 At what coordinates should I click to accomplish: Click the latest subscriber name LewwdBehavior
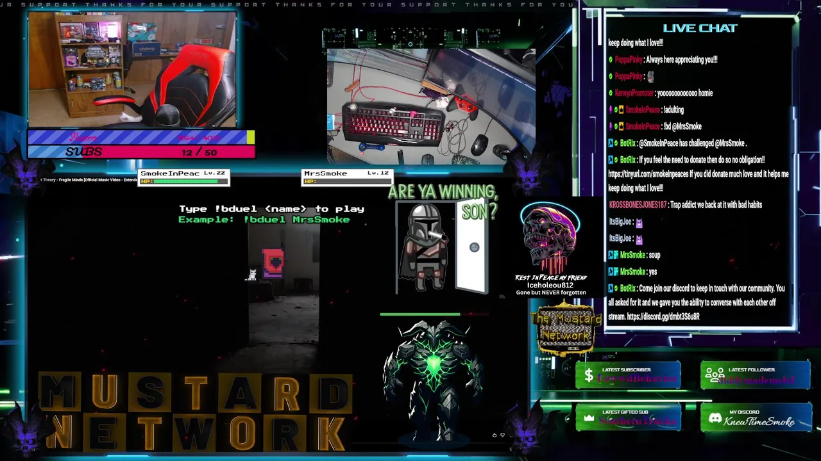click(636, 379)
